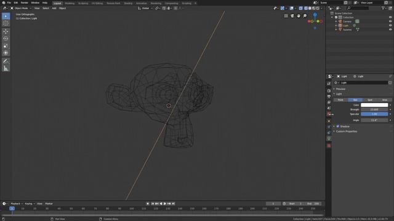Toggle visibility eye for Collection
394x221 pixels.
390,17
